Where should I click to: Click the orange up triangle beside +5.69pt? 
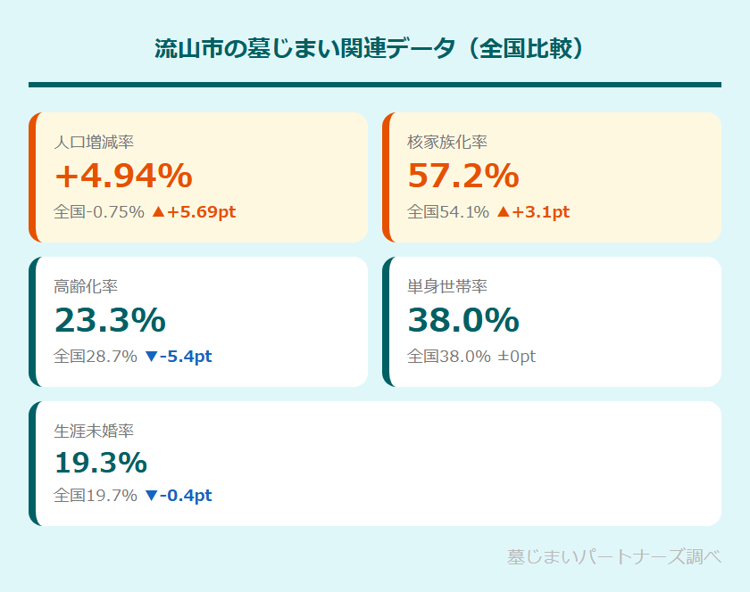(158, 212)
